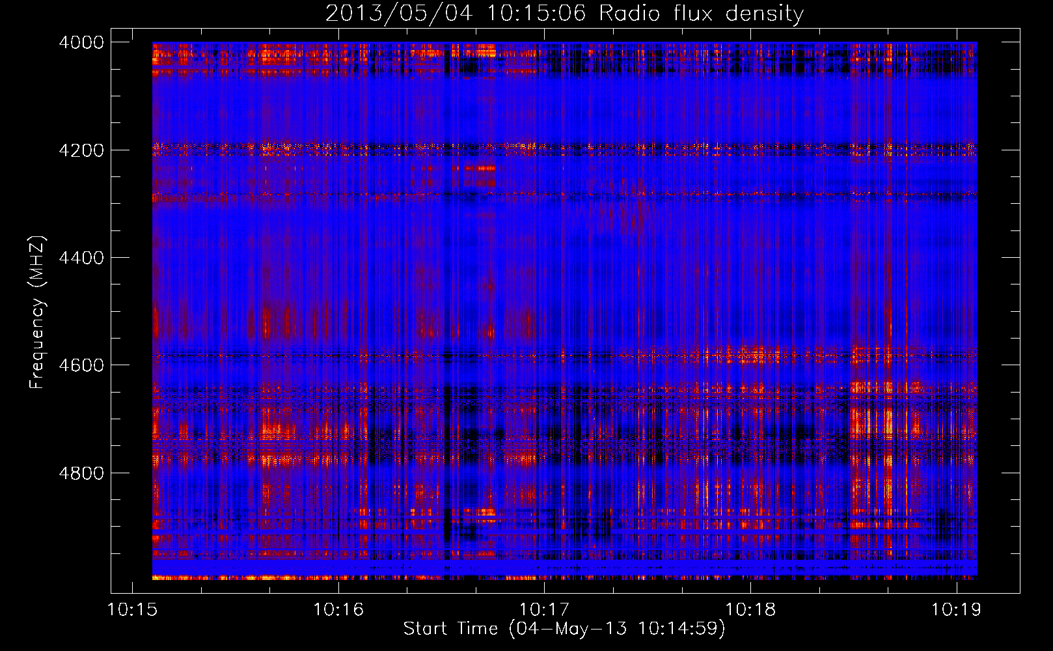Screen dimensions: 1053x651
Task: Select the 4600 frequency tick label
Action: [x=81, y=365]
